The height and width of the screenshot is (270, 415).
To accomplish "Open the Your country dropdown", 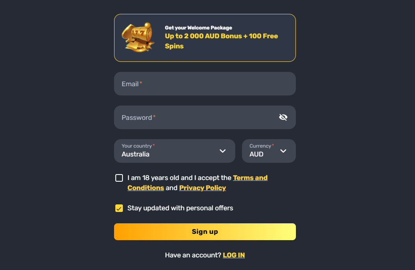I will [174, 151].
